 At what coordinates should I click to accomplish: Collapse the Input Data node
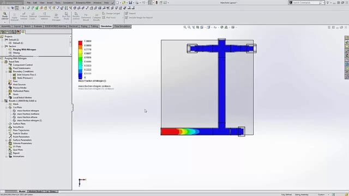coord(2,62)
